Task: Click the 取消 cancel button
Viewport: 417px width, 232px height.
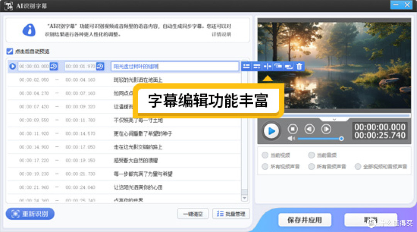Action: pyautogui.click(x=371, y=220)
